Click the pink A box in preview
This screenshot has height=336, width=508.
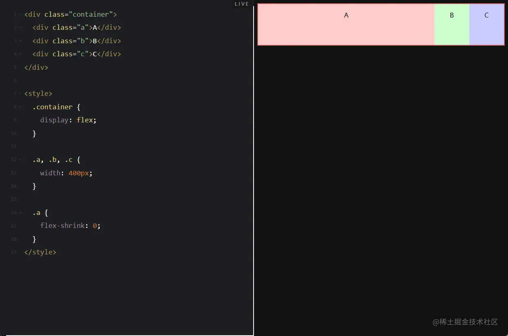coord(346,24)
